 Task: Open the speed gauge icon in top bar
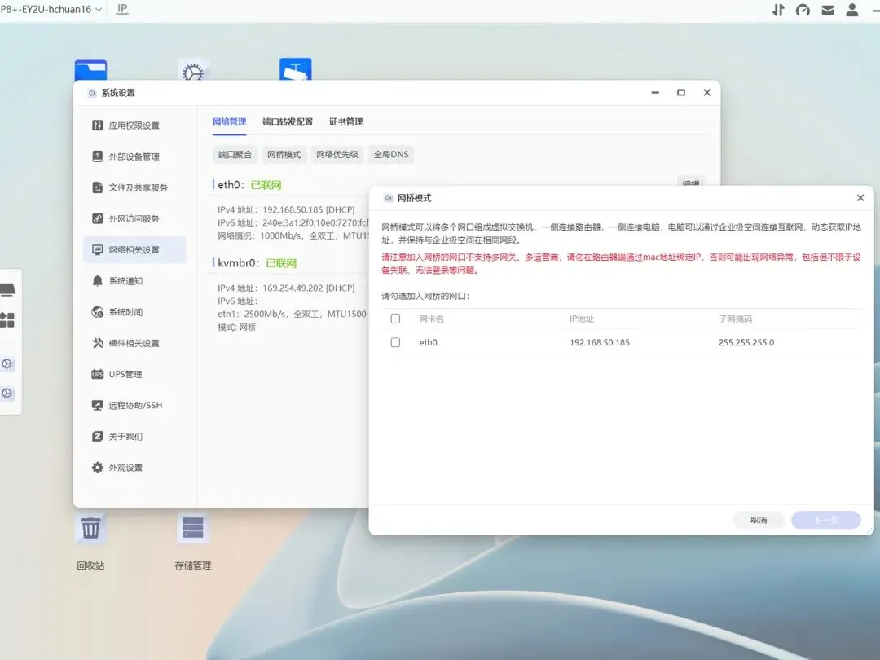[x=803, y=10]
